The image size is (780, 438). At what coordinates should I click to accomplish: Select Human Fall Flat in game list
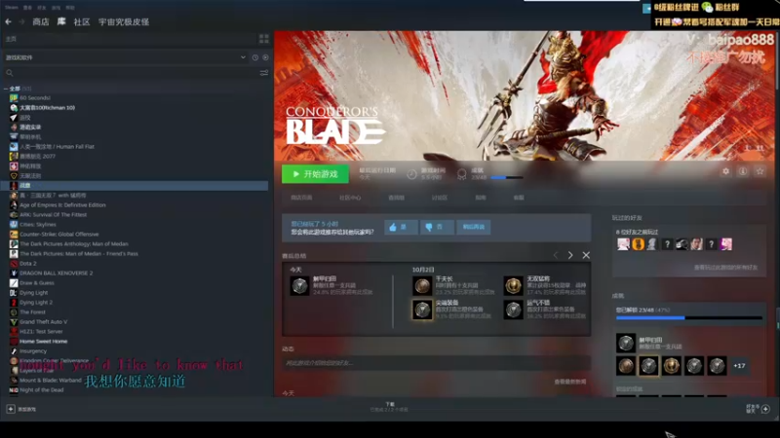[57, 147]
